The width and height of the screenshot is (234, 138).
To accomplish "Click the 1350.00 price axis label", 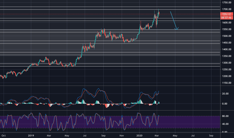I will point(226,56).
